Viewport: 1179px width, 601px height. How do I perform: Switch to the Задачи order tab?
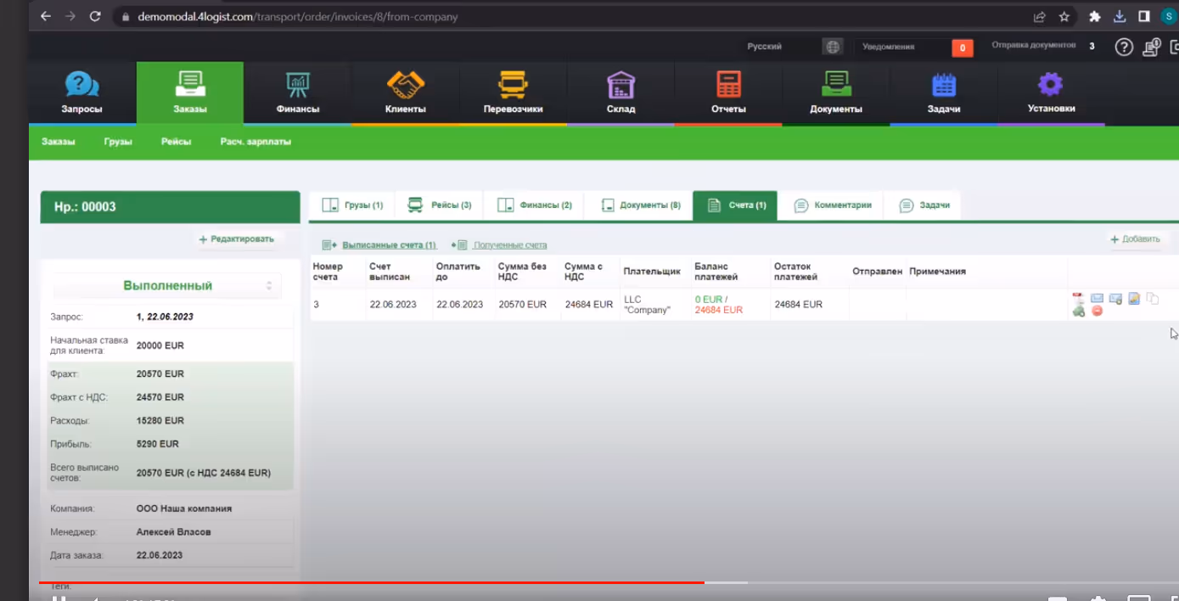coord(924,205)
